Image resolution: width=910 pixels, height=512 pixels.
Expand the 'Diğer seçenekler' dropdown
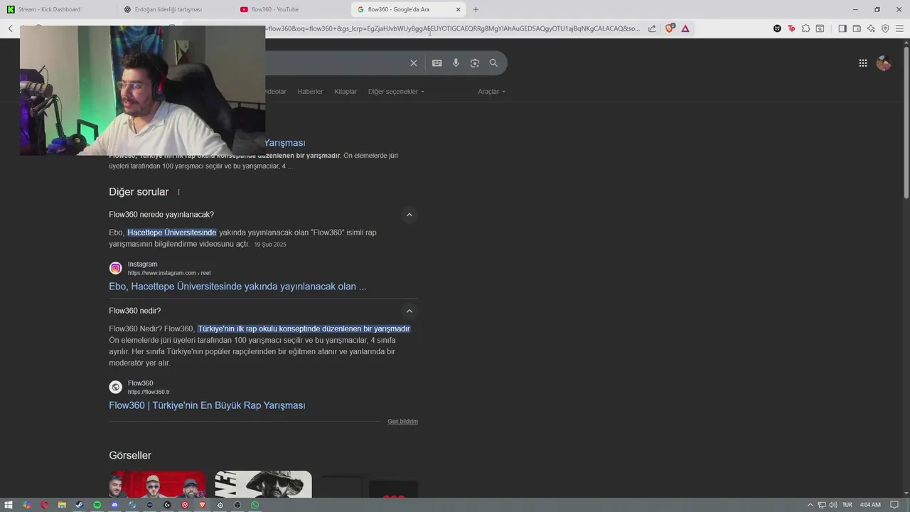pyautogui.click(x=396, y=92)
